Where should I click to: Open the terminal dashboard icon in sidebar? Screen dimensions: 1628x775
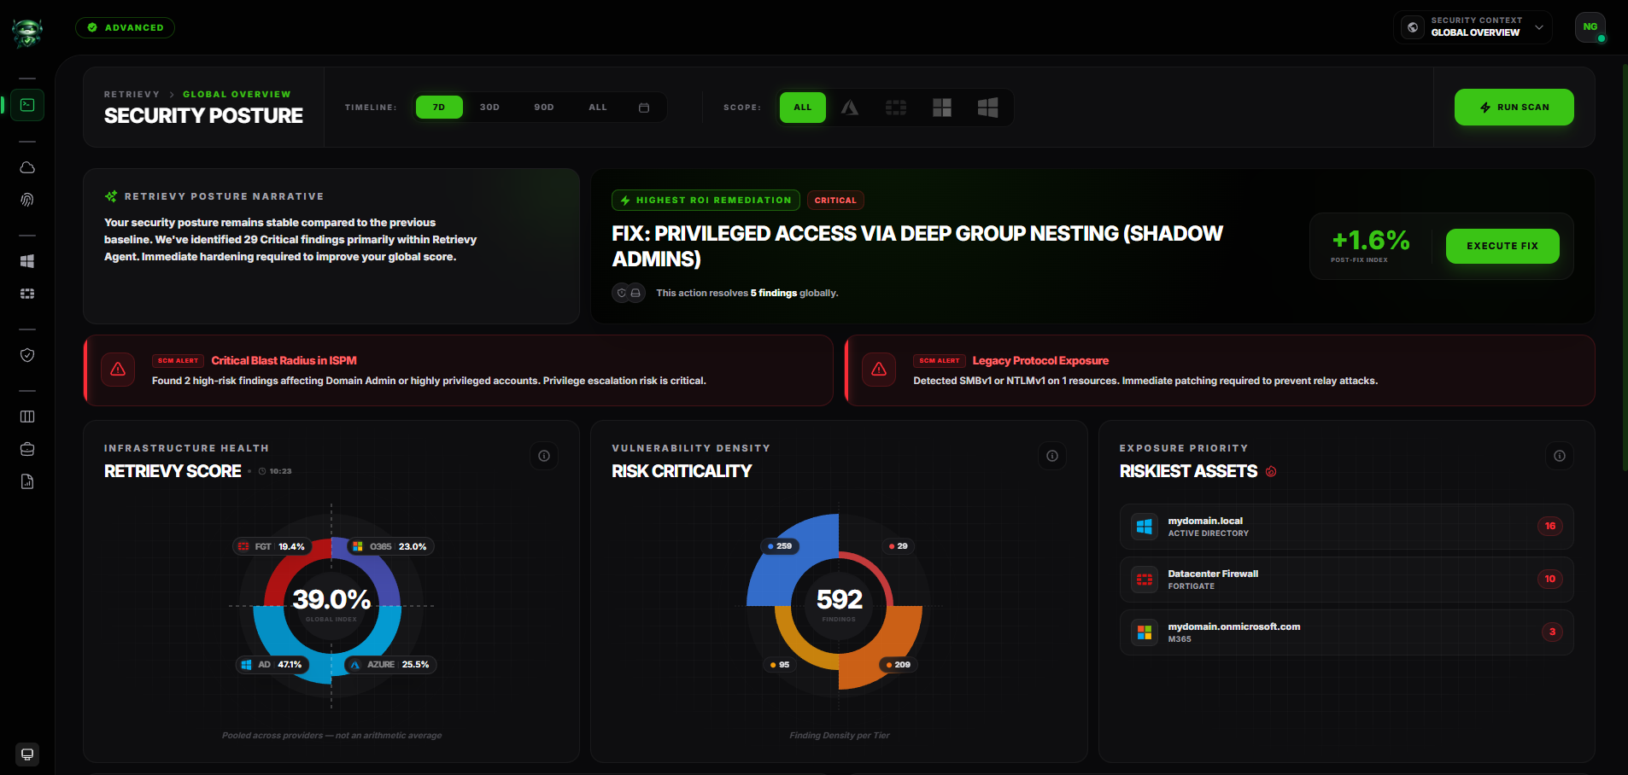pyautogui.click(x=27, y=105)
